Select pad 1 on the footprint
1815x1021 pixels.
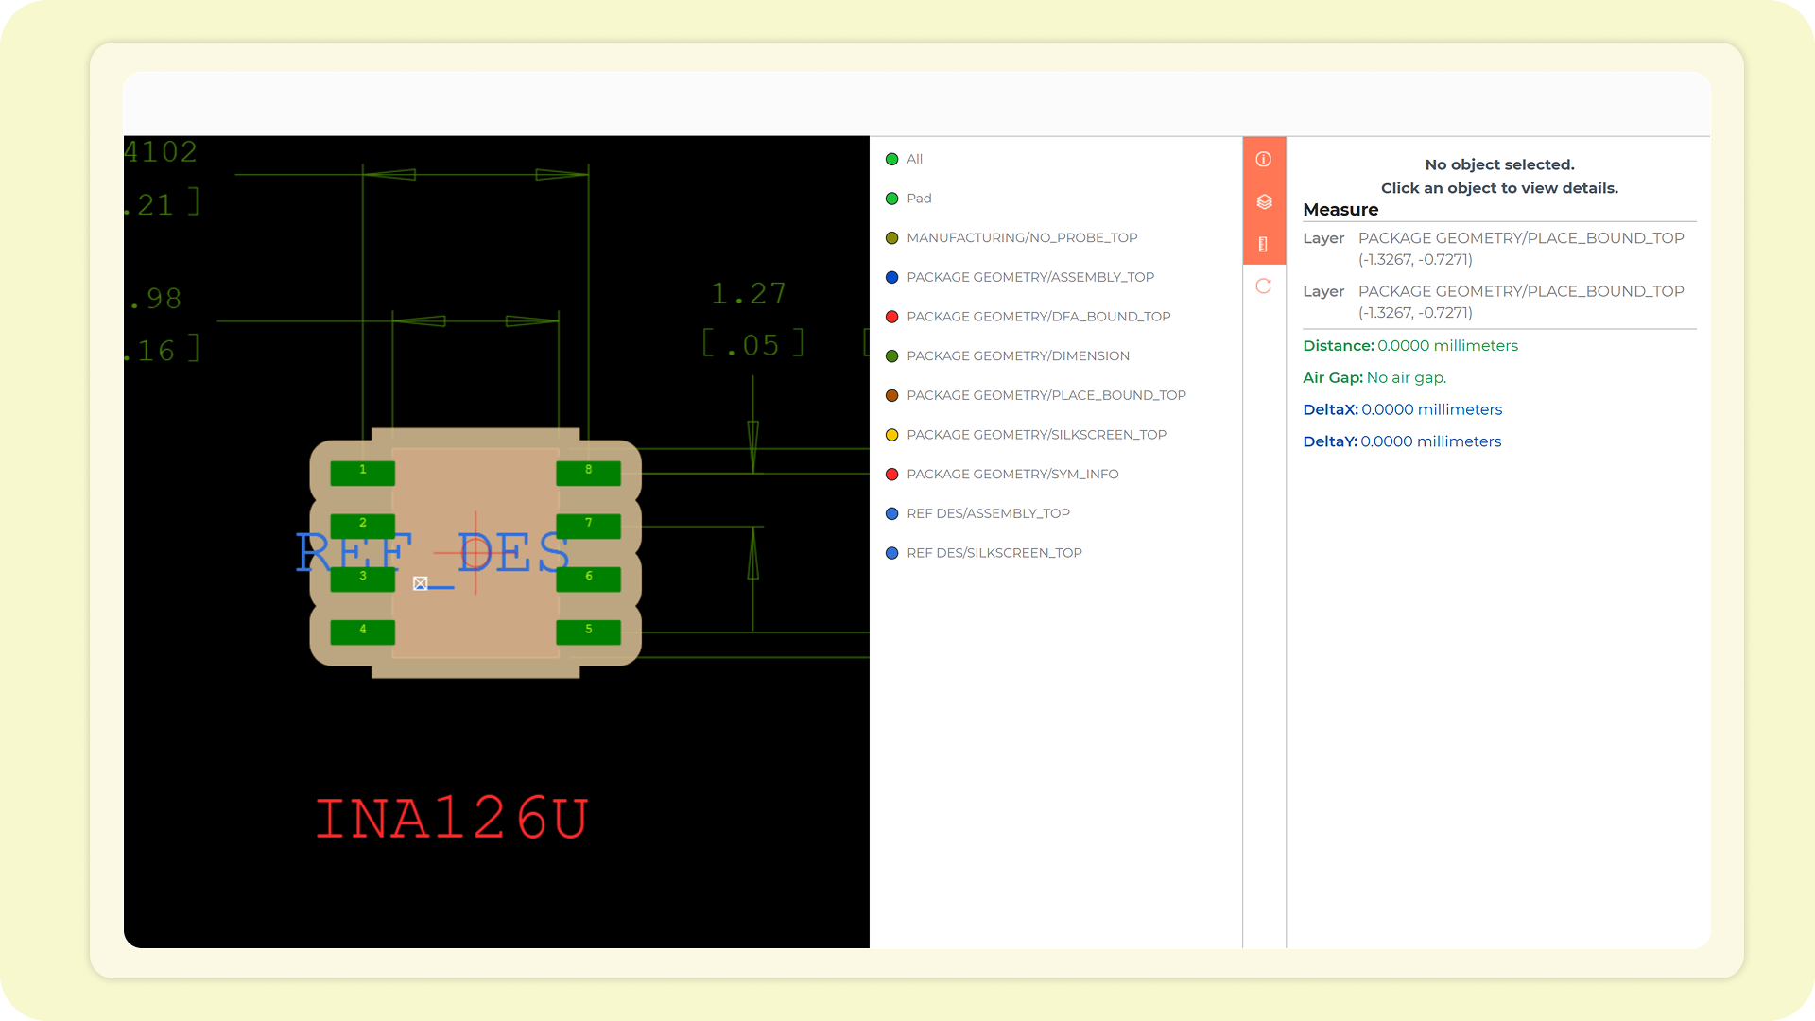click(x=363, y=473)
